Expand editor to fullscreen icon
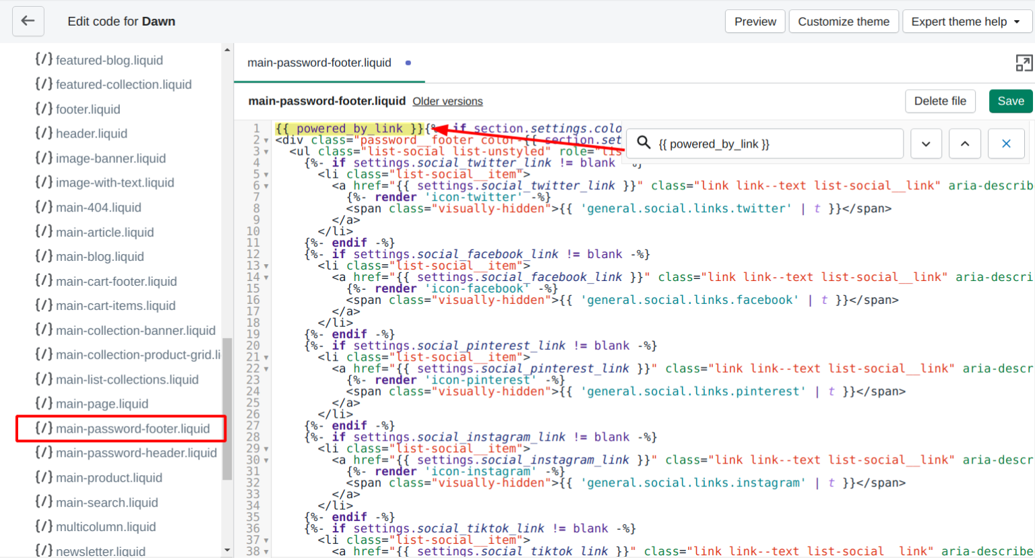Viewport: 1035px width, 558px height. tap(1024, 63)
